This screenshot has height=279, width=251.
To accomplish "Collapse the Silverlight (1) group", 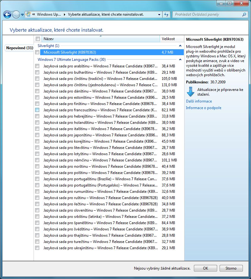I will point(180,46).
